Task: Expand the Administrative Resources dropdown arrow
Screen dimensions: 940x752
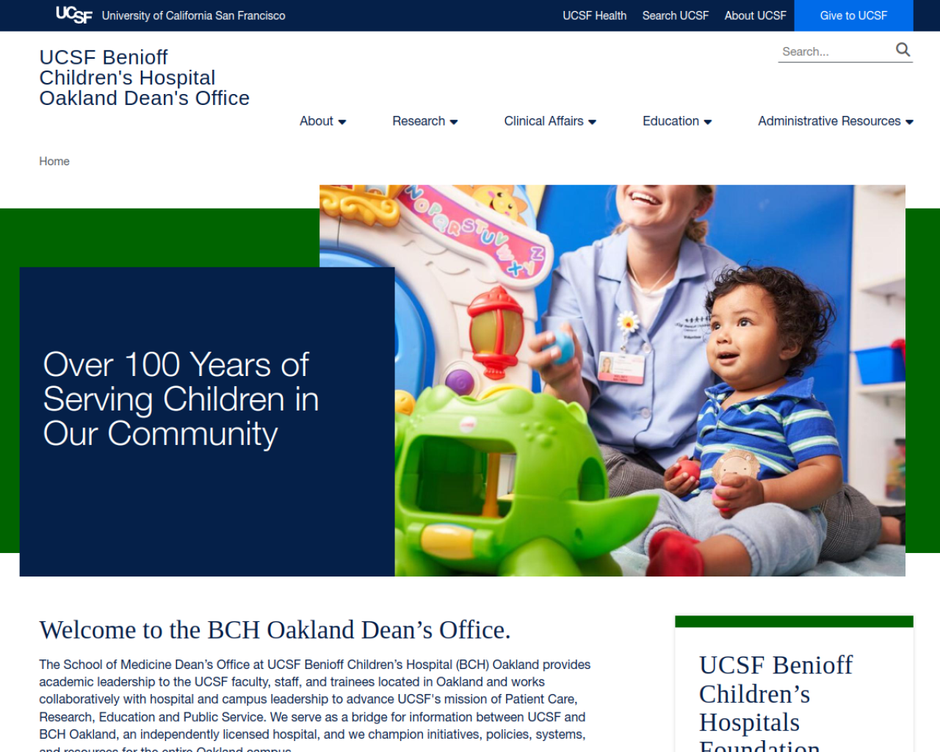Action: click(910, 122)
